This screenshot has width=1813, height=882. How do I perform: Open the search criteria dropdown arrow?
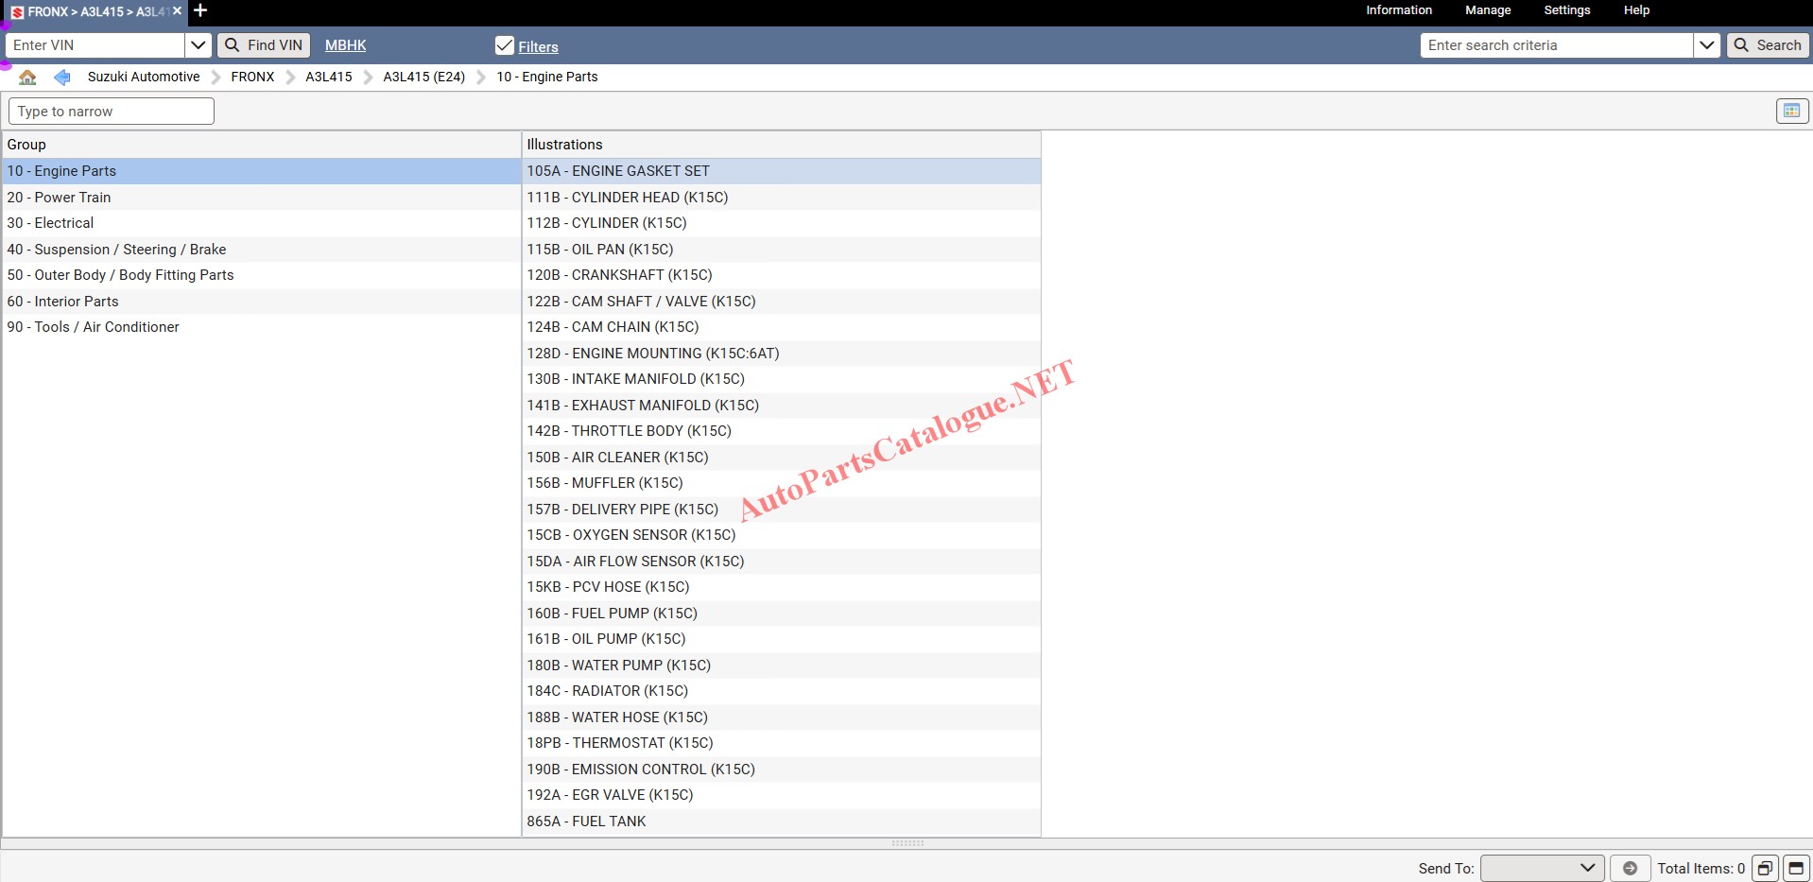tap(1706, 45)
